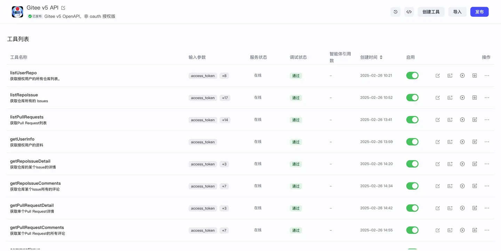Run getPullRequestComments using its play icon

pyautogui.click(x=462, y=230)
